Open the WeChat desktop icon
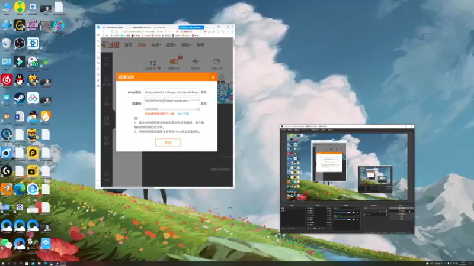This screenshot has width=474, height=266. (x=7, y=244)
